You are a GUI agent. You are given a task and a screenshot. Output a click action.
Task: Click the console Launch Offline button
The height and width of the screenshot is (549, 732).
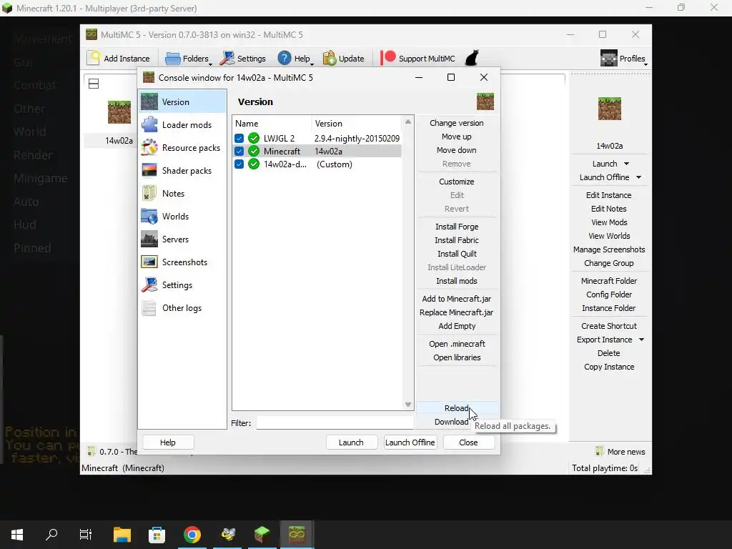410,442
